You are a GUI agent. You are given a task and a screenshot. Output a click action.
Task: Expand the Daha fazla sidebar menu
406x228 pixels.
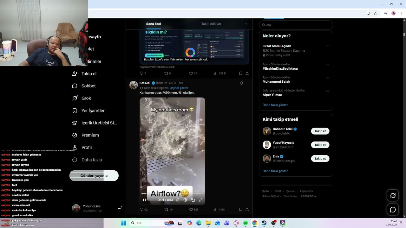coord(87,160)
